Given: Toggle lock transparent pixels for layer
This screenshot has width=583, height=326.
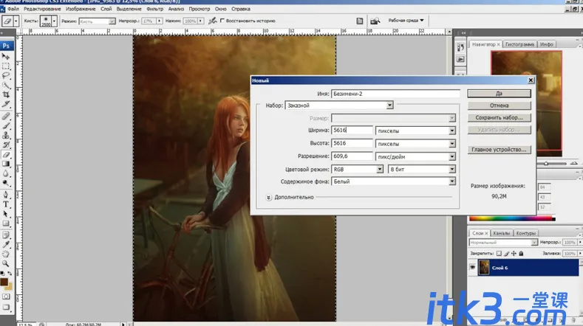Looking at the screenshot, I should pos(499,254).
